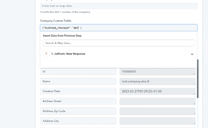Click the empty Address Zip Code value box

158,111
